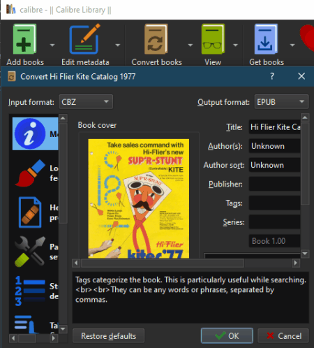Click the Add books toolbar icon
This screenshot has width=314, height=348.
click(24, 39)
